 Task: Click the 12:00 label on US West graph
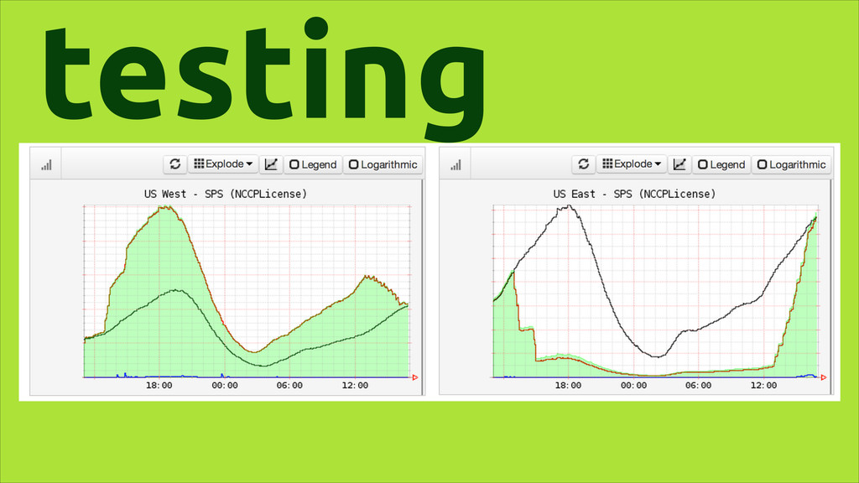point(355,386)
